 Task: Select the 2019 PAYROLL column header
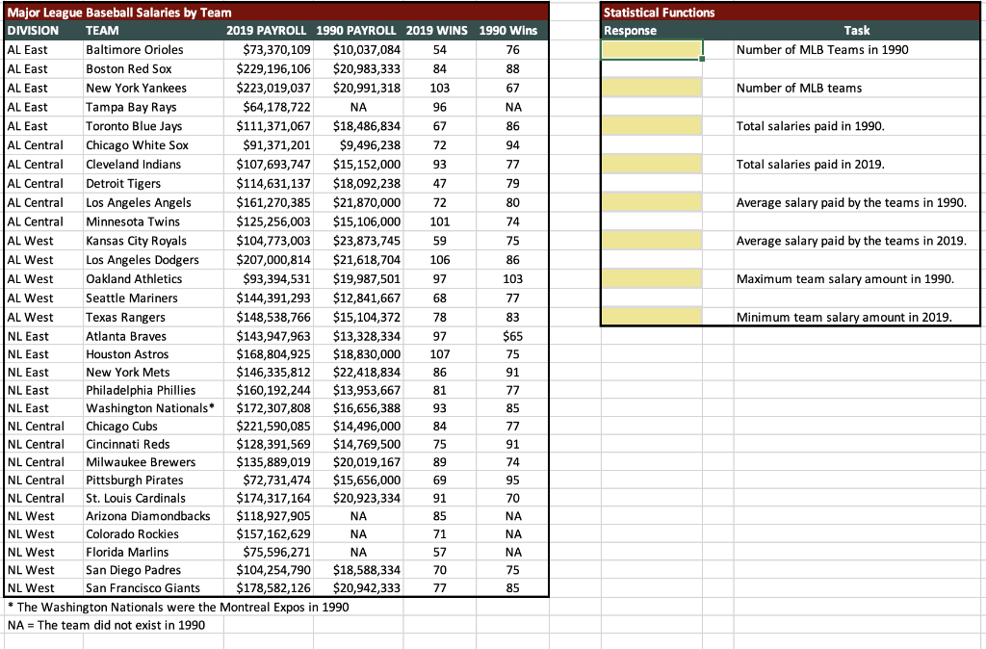[x=267, y=30]
